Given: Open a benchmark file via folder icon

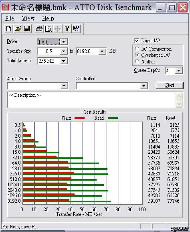Looking at the screenshot, I should point(18,28).
